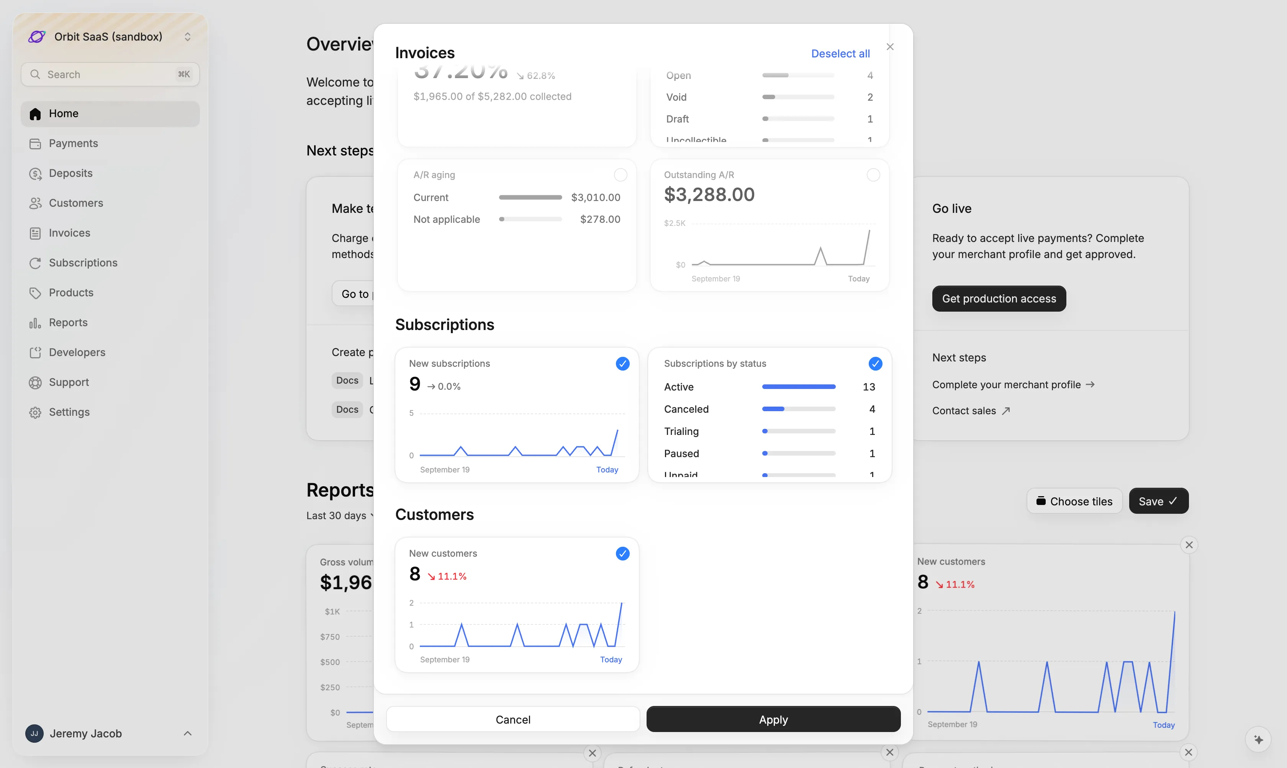Image resolution: width=1287 pixels, height=768 pixels.
Task: Open Developers in the sidebar
Action: pos(110,353)
